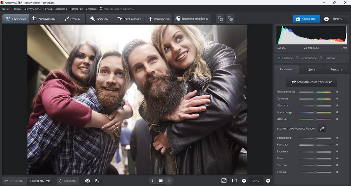Open the Эффекты menu in menu bar
Viewport: 351px width, 186px height.
point(61,9)
